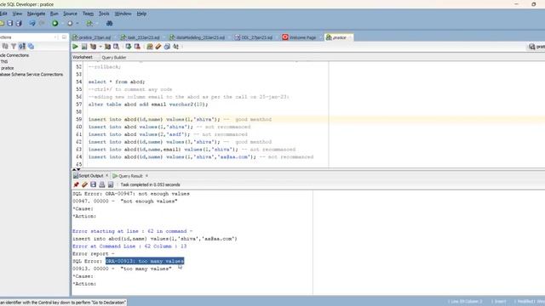Click the 'alter table abcd add email' line
Image resolution: width=545 pixels, height=306 pixels.
[148, 105]
